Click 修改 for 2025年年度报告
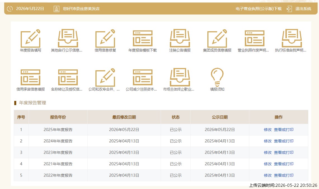The image size is (319, 189). pyautogui.click(x=268, y=130)
